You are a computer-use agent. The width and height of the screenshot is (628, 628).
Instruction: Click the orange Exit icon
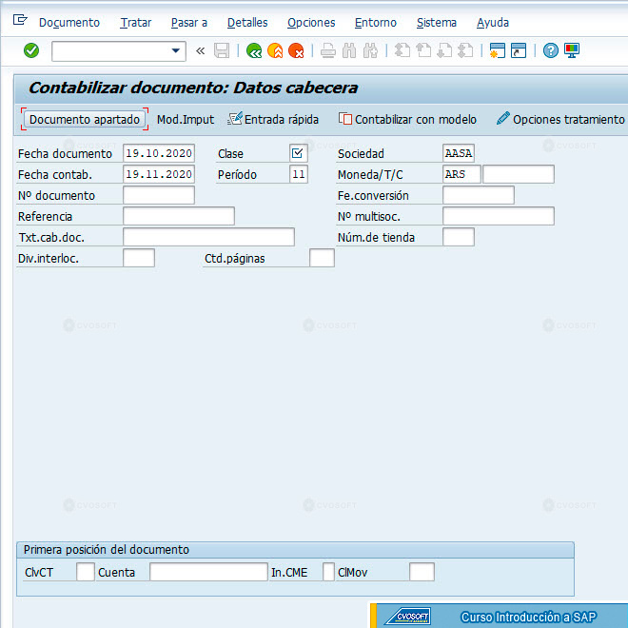(275, 50)
